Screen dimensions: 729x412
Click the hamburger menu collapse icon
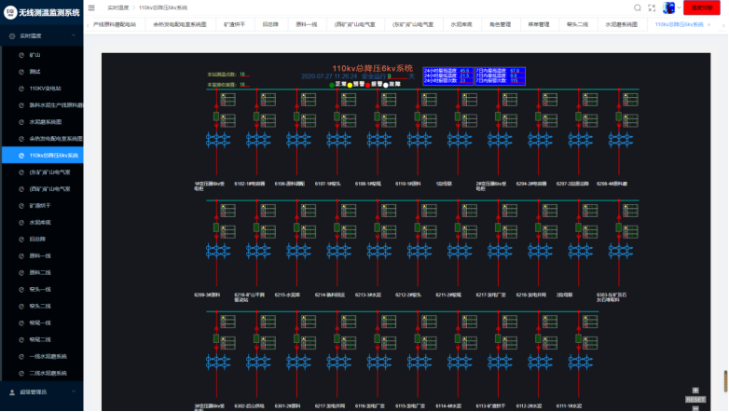(x=90, y=7)
